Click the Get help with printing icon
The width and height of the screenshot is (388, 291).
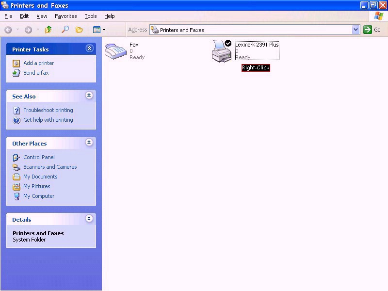16,120
